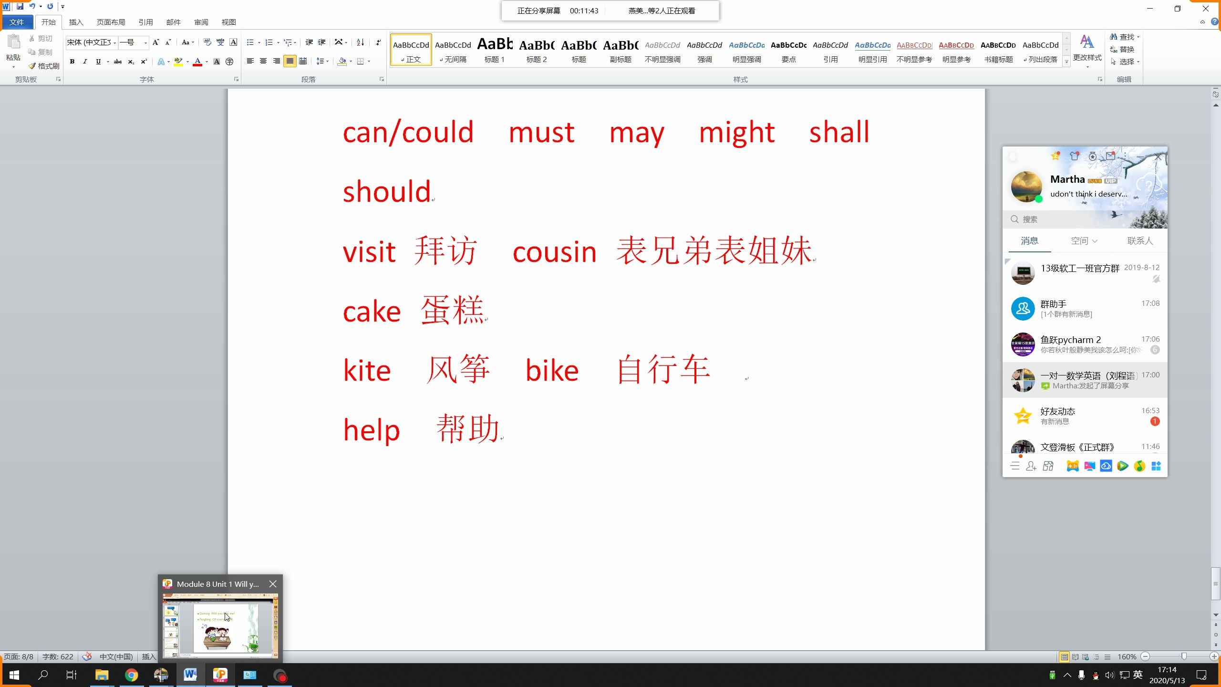Toggle 正文 style in Styles gallery
This screenshot has height=687, width=1221.
[411, 50]
